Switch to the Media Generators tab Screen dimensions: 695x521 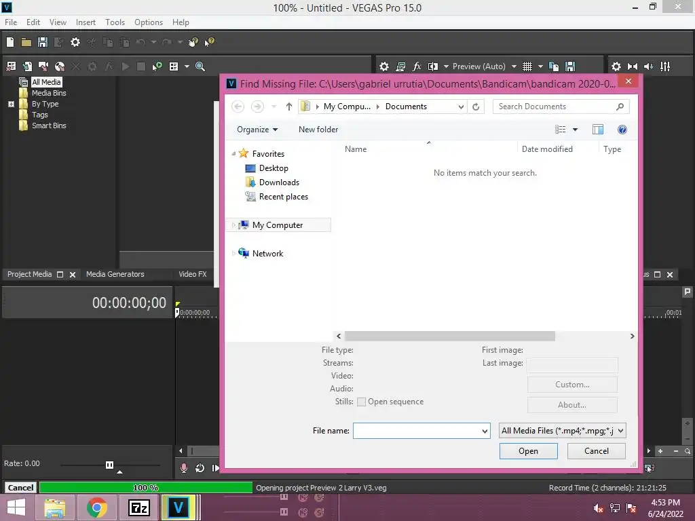point(115,274)
